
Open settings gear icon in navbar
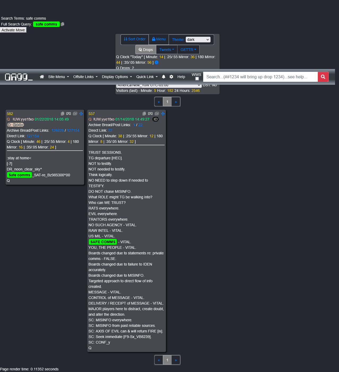tap(171, 77)
